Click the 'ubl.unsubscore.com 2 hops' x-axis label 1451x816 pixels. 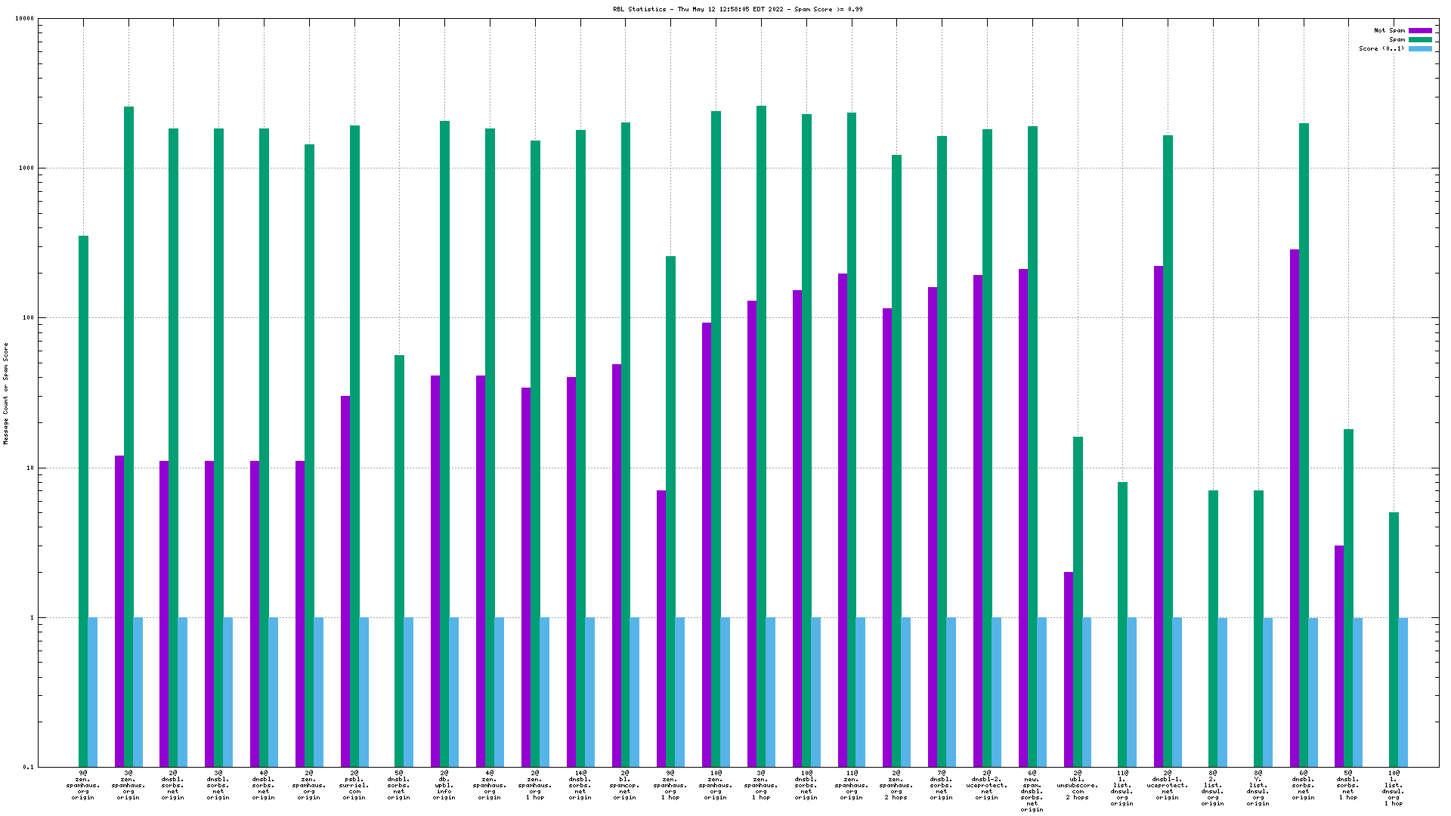point(1078,785)
